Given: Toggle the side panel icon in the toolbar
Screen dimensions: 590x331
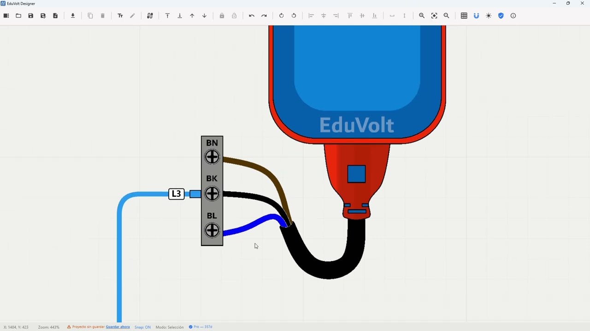Looking at the screenshot, I should 6,16.
